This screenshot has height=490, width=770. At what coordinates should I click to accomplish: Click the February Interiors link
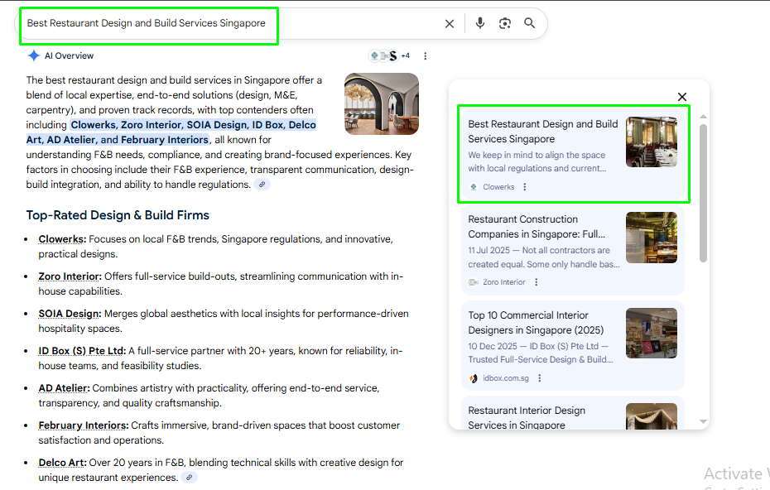pyautogui.click(x=83, y=425)
